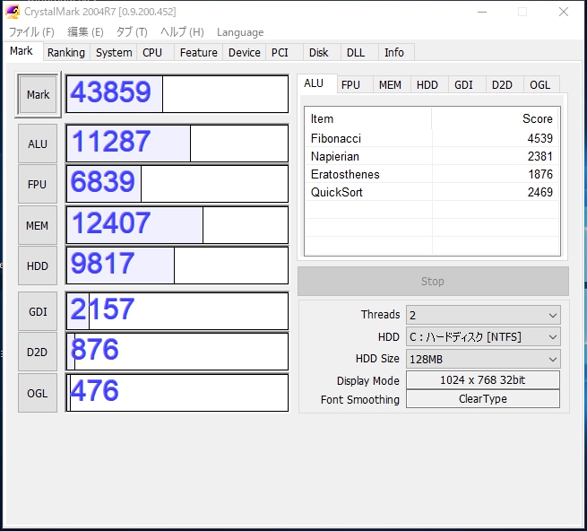The width and height of the screenshot is (587, 531).
Task: Click the Display Mode 1024 x 768 button
Action: tap(482, 380)
